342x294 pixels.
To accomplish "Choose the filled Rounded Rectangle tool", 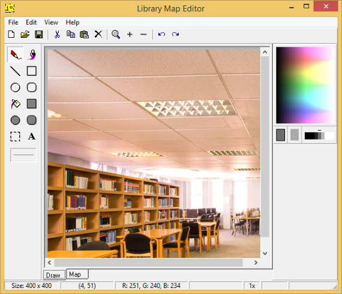I will 32,120.
